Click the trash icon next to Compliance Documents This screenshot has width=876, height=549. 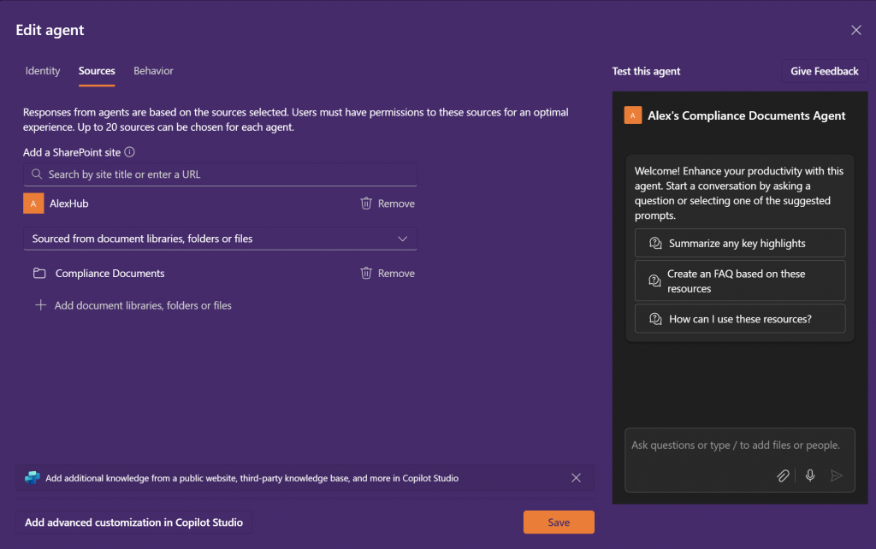pos(366,274)
